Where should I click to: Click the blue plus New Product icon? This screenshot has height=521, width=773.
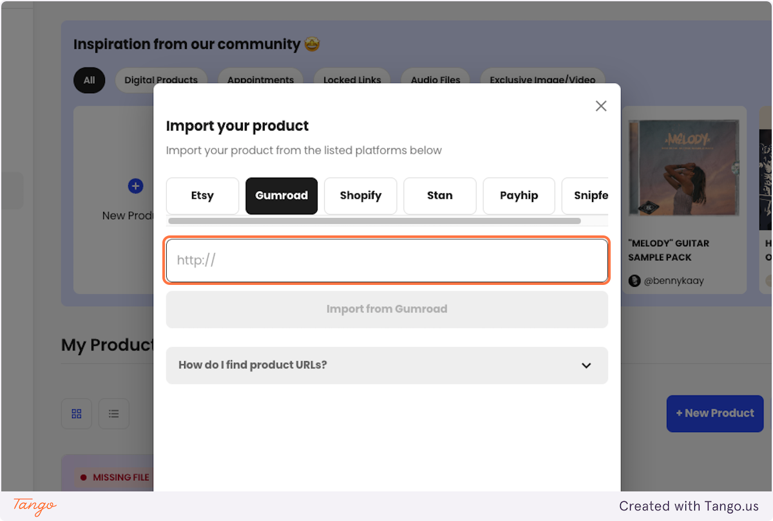[x=135, y=187]
